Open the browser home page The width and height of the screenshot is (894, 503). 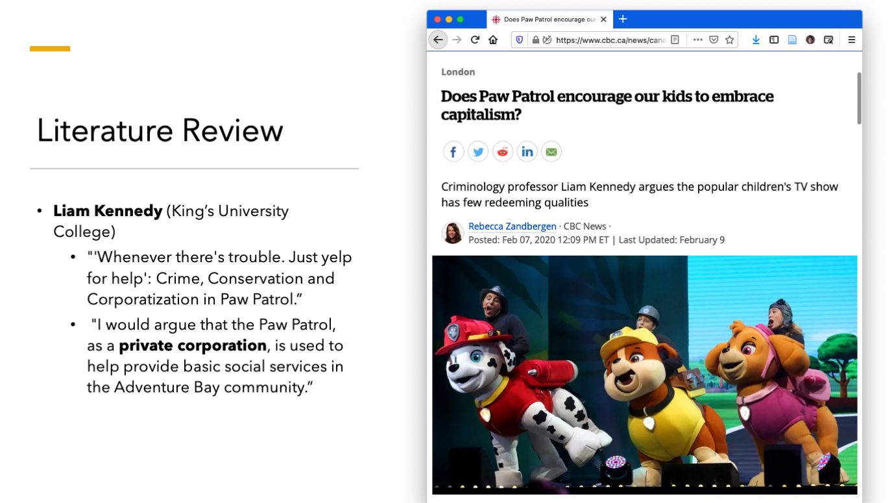(x=493, y=40)
